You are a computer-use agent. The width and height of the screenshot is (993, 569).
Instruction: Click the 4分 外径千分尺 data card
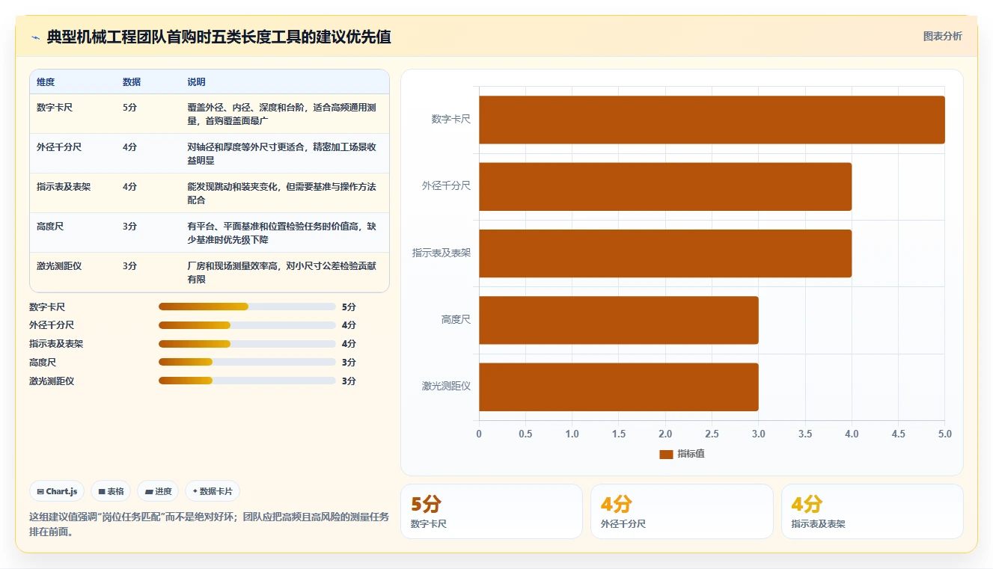(x=682, y=511)
